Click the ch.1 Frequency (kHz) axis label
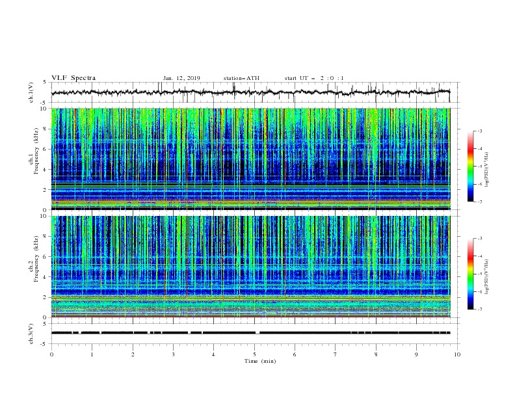The height and width of the screenshot is (398, 515). coord(34,150)
